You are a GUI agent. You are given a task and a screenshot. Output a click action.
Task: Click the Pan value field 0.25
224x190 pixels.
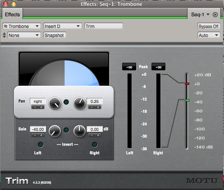click(x=95, y=101)
